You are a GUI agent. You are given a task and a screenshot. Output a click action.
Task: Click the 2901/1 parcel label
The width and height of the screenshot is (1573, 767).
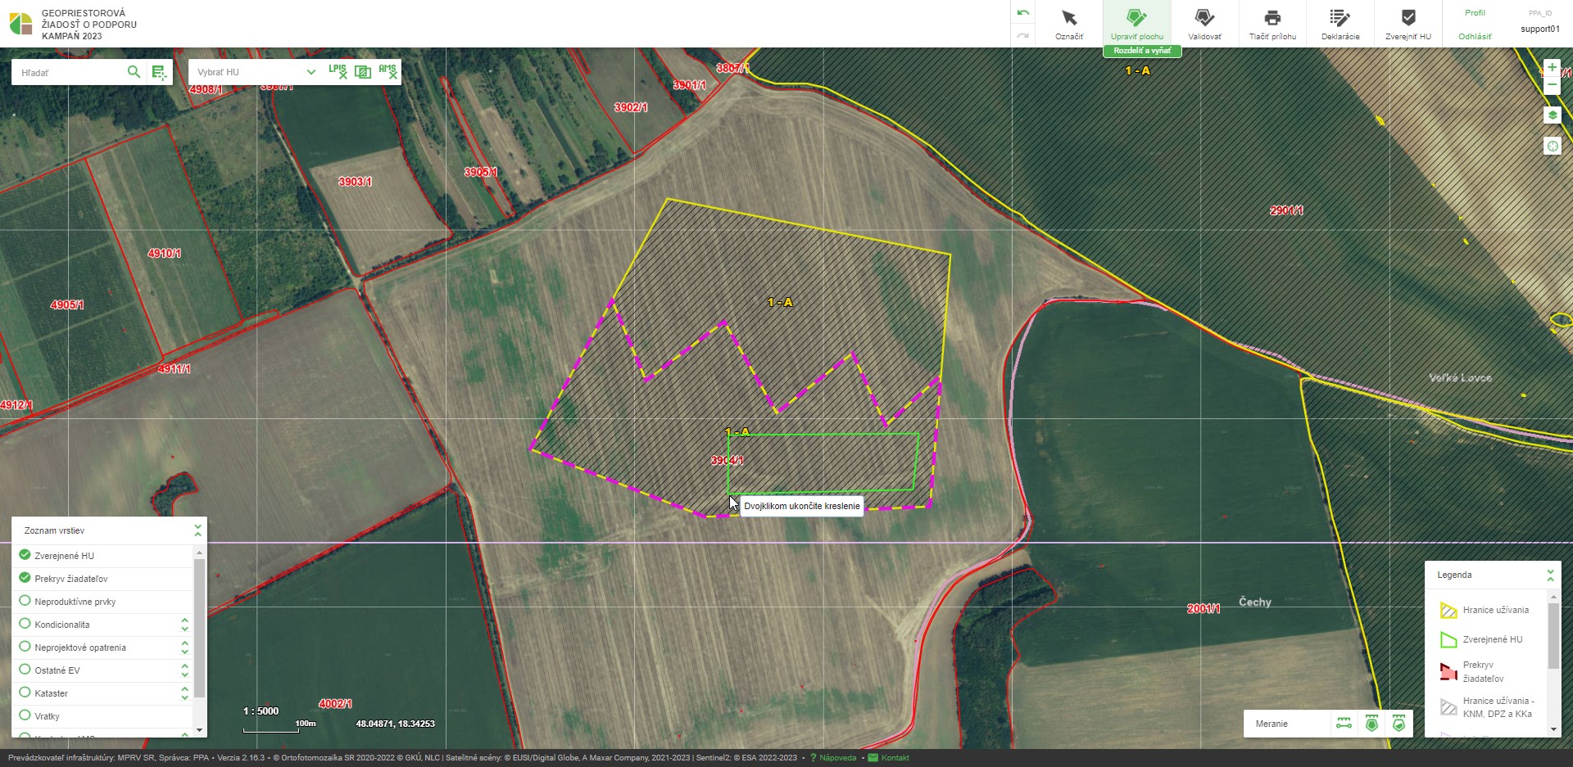pyautogui.click(x=1286, y=211)
